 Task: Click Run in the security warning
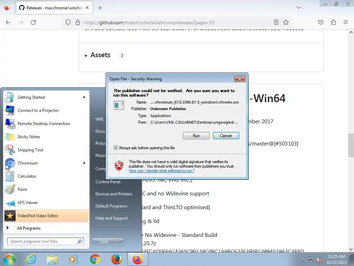(196, 136)
